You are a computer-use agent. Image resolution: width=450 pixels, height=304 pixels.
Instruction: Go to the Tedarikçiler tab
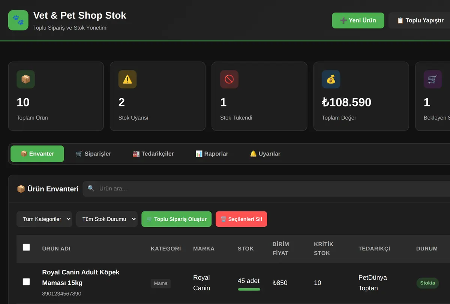coord(153,154)
